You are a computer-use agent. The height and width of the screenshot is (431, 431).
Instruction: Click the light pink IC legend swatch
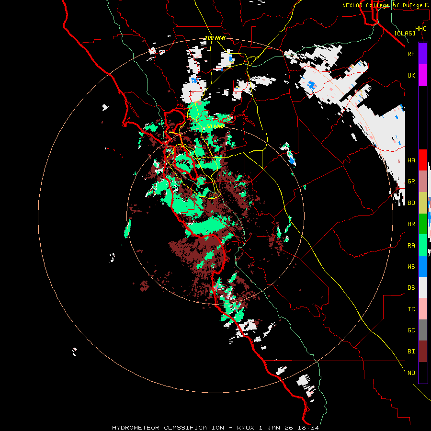click(423, 309)
